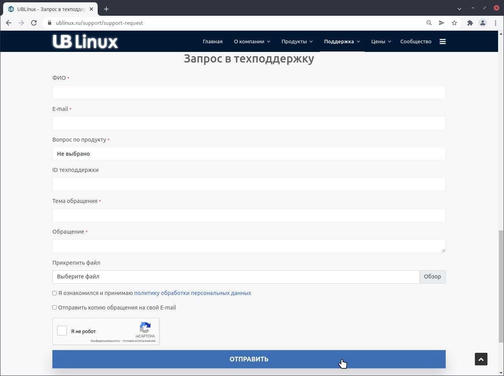Tick the personal data policy checkbox
The height and width of the screenshot is (376, 504).
55,293
